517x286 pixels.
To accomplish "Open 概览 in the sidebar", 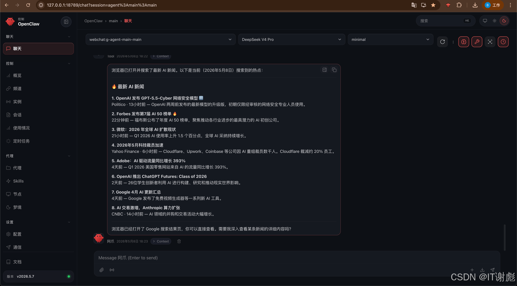I will click(x=38, y=75).
